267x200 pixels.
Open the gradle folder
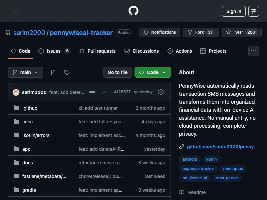pos(29,190)
